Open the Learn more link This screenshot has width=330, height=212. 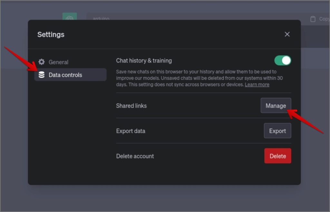coord(257,84)
